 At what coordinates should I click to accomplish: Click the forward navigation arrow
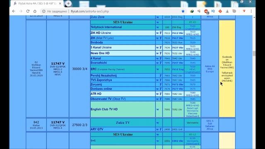tap(21, 11)
